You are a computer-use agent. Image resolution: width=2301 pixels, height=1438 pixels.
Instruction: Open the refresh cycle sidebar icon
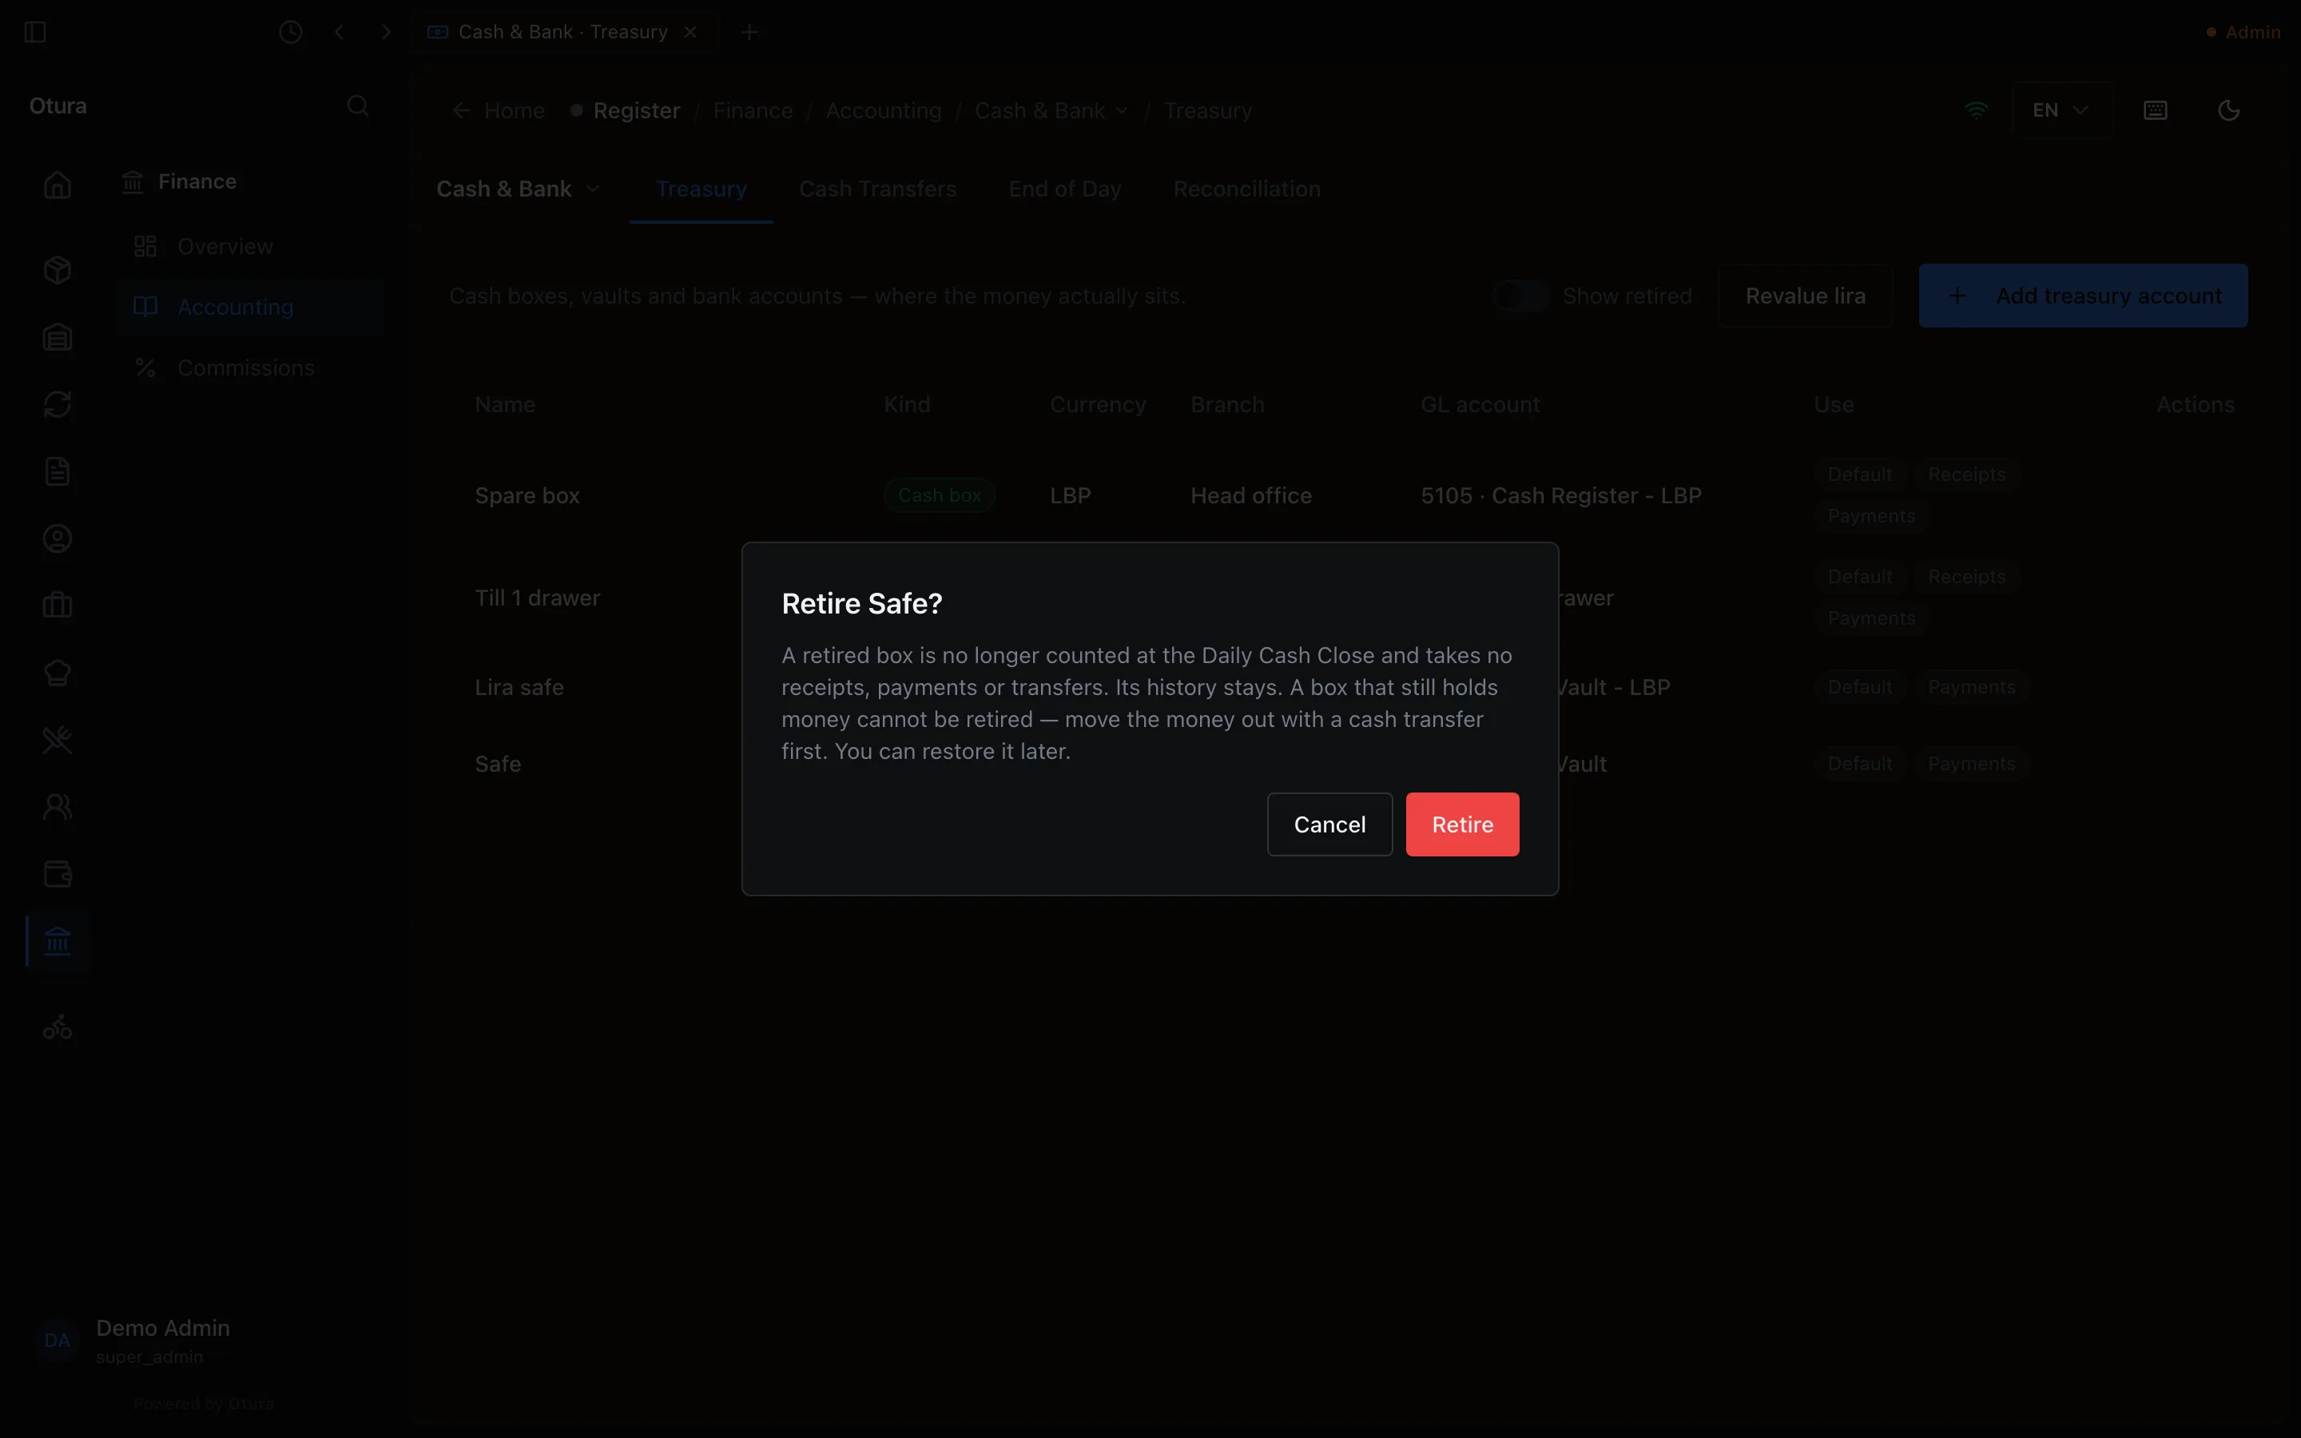tap(57, 404)
